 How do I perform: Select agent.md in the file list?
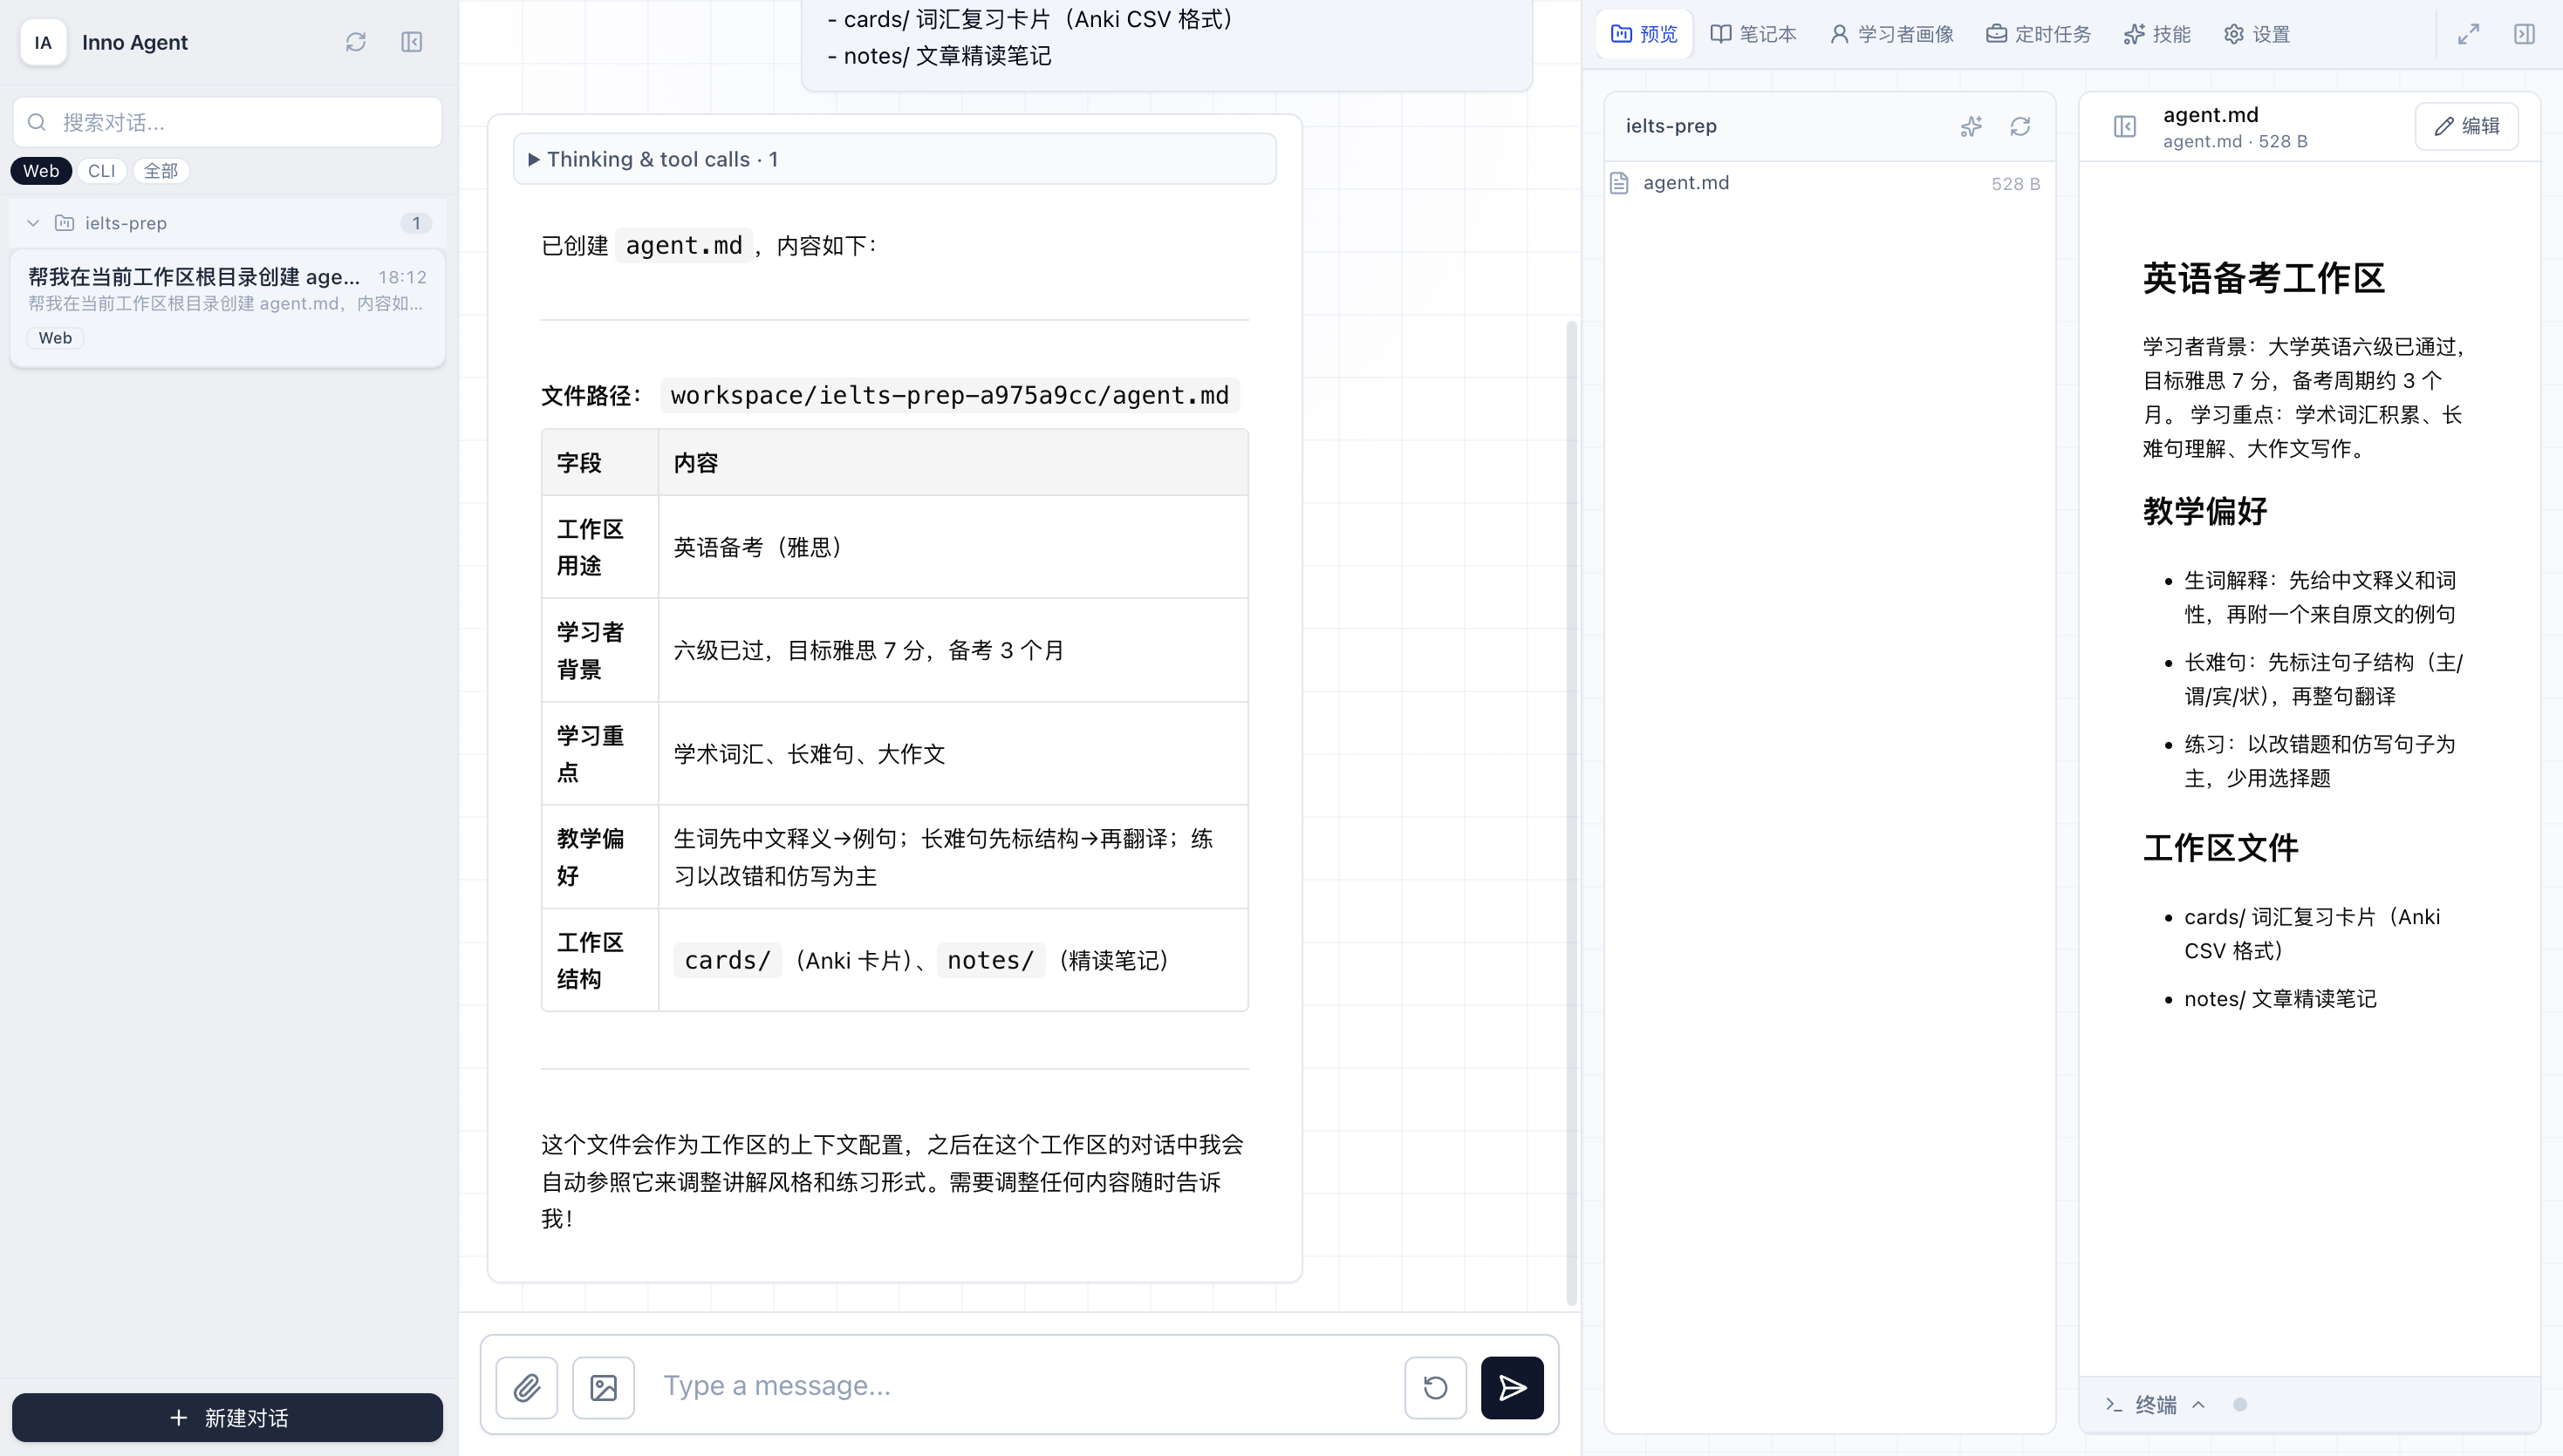tap(1829, 183)
